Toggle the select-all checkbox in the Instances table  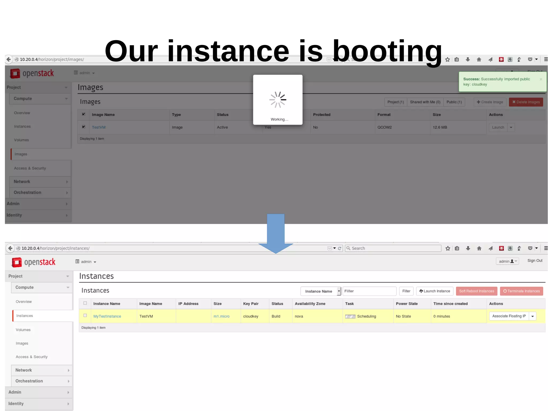tap(85, 303)
